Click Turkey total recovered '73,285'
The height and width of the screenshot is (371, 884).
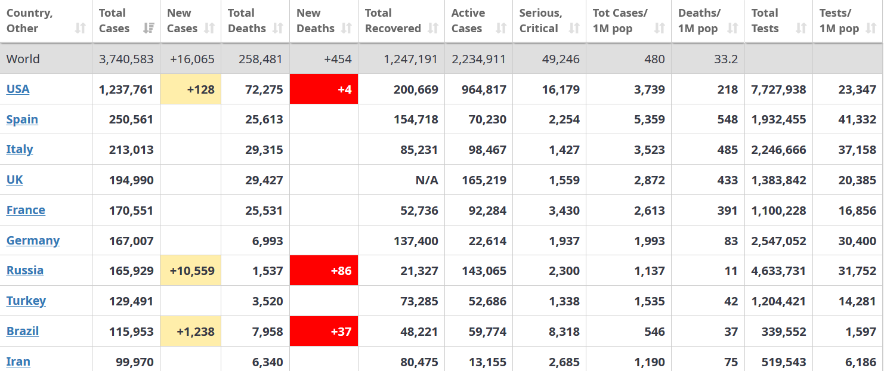[419, 301]
